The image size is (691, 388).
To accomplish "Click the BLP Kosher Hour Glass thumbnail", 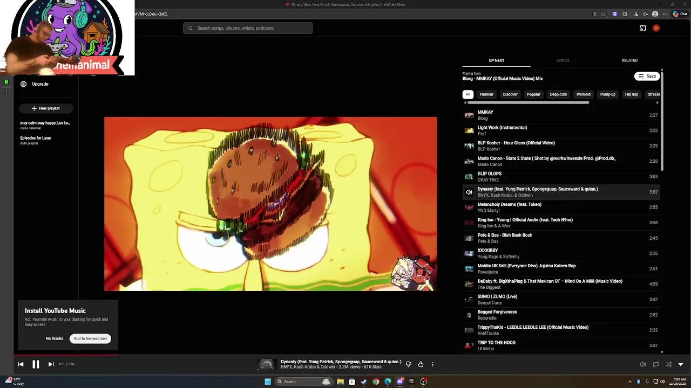I will pyautogui.click(x=469, y=146).
